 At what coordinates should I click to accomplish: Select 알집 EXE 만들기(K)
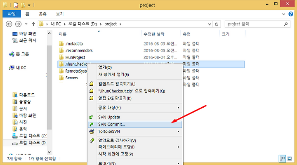pyautogui.click(x=135, y=98)
